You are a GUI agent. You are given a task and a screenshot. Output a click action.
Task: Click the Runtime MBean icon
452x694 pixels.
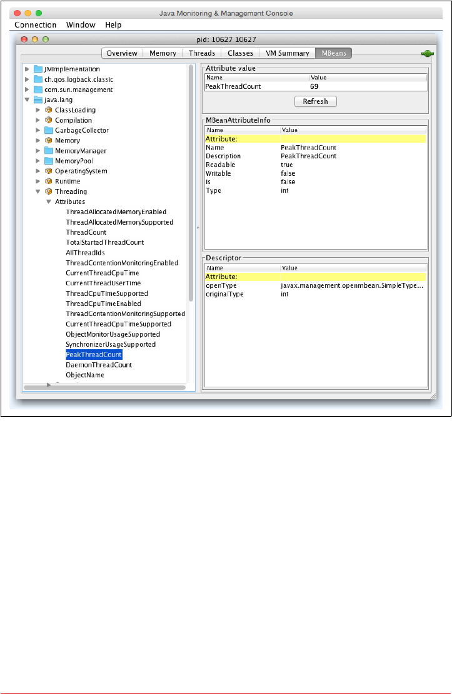(x=49, y=181)
